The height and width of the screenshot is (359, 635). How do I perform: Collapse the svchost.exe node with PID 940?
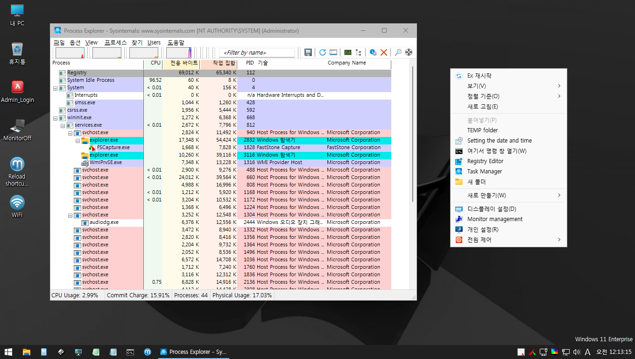[70, 133]
